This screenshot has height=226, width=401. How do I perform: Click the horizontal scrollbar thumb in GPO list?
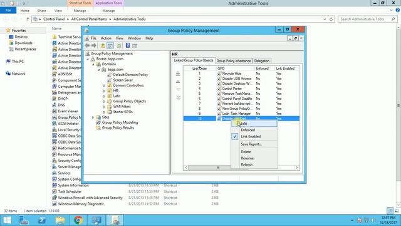[218, 168]
